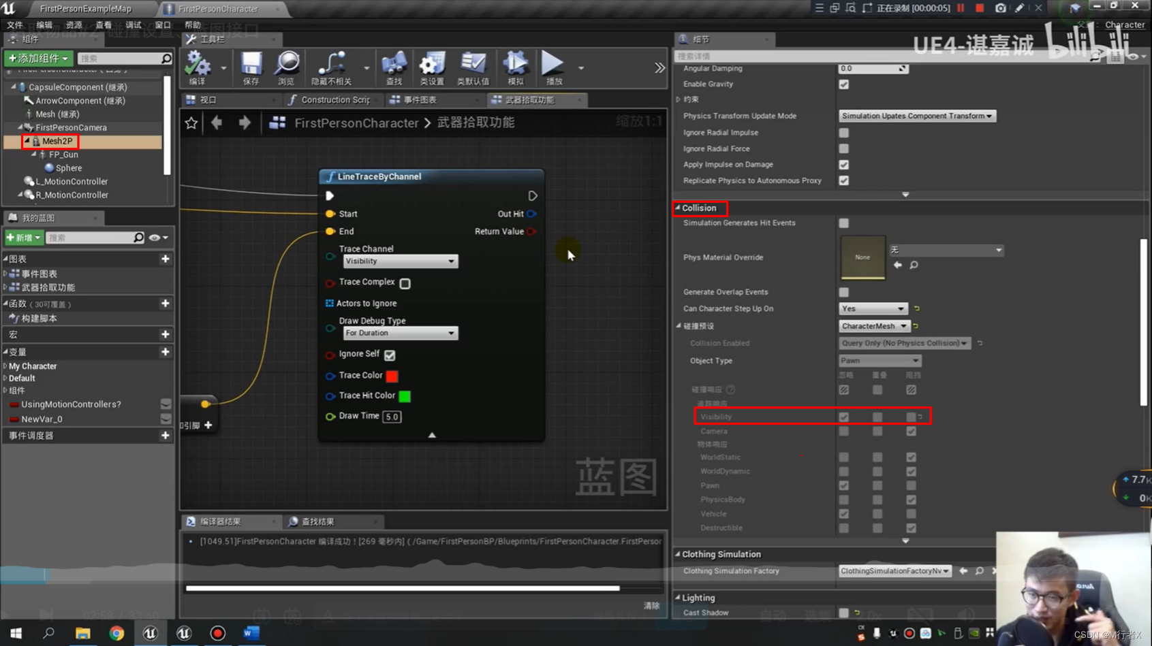This screenshot has width=1152, height=646.
Task: Open the 窗口 (Window) menu
Action: pyautogui.click(x=163, y=25)
